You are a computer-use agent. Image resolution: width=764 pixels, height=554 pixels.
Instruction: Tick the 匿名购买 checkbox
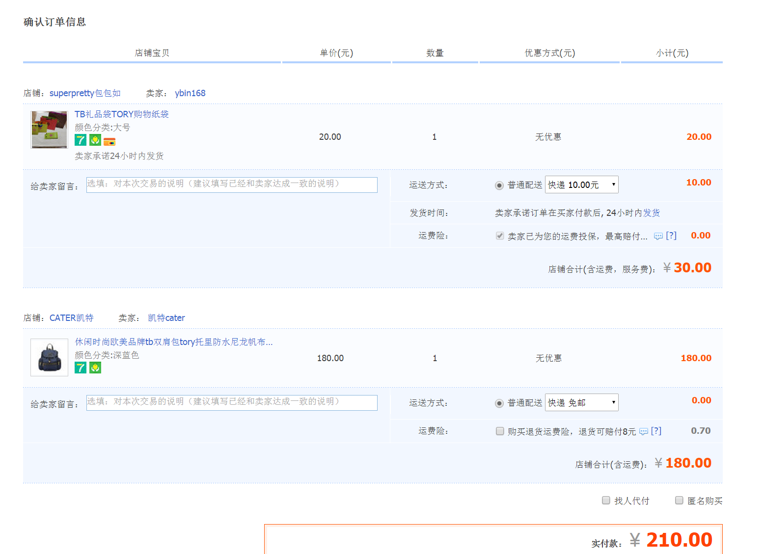click(x=679, y=501)
